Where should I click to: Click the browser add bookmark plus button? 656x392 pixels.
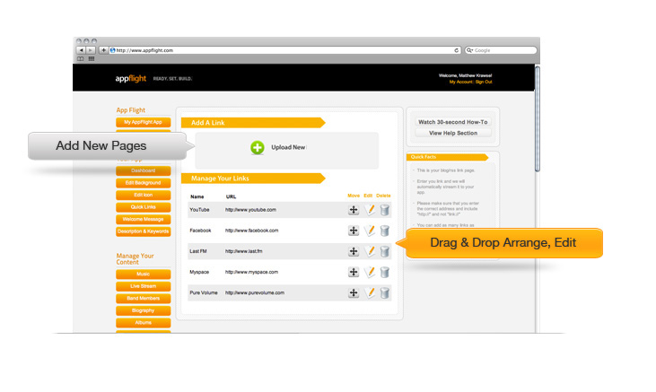(103, 50)
